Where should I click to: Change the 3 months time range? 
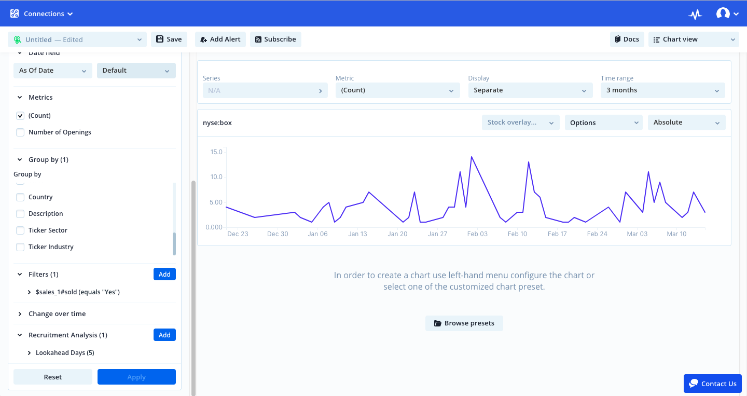[x=663, y=90]
